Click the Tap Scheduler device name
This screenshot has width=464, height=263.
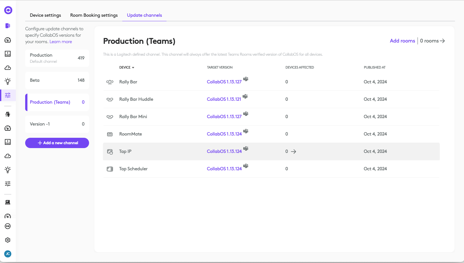[133, 169]
